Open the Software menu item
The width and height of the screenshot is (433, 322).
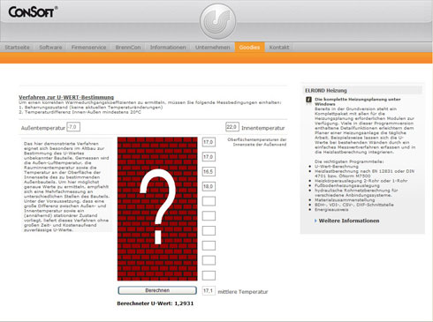tap(50, 48)
